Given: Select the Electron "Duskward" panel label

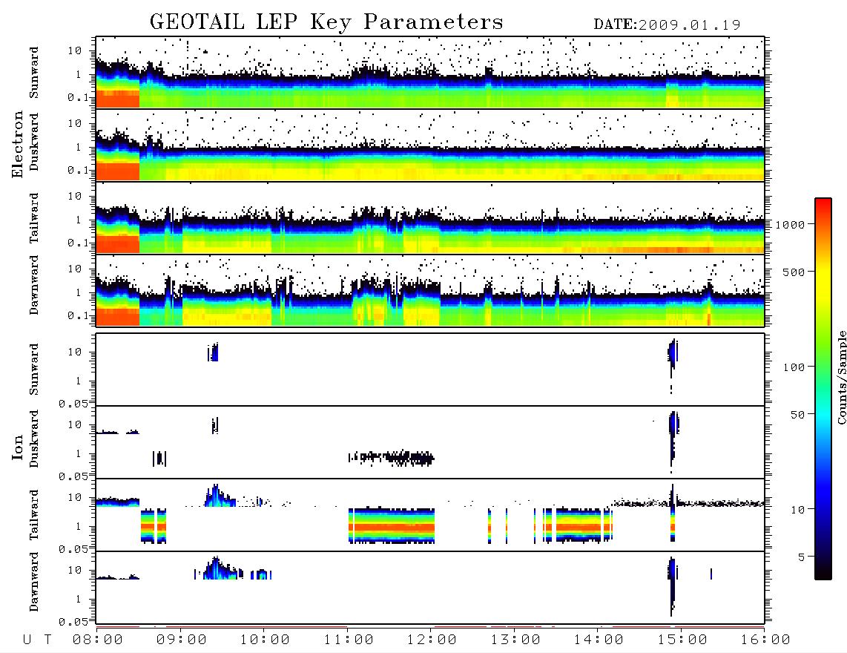Looking at the screenshot, I should pos(34,142).
